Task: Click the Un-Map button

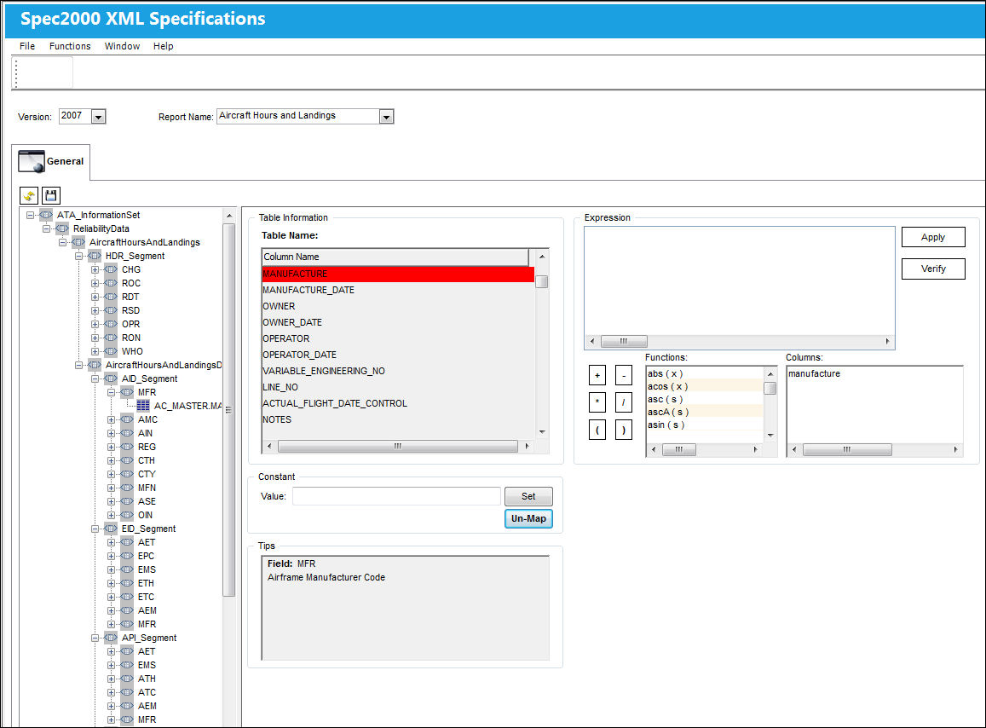Action: (528, 518)
